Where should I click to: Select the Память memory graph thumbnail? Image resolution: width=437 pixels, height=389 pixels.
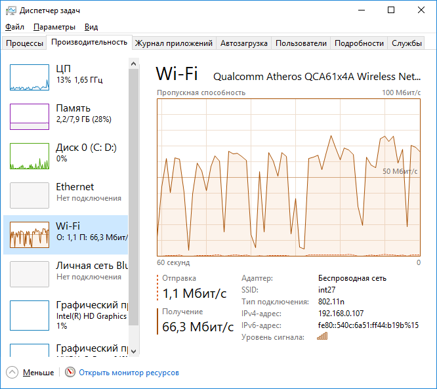click(x=29, y=117)
